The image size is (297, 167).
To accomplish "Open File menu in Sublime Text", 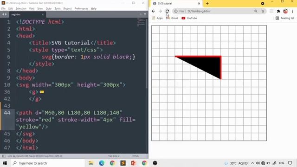I will tap(3, 8).
